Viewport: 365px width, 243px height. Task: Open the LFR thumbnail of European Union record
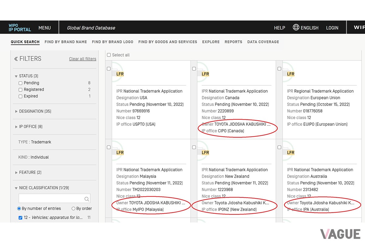point(291,74)
